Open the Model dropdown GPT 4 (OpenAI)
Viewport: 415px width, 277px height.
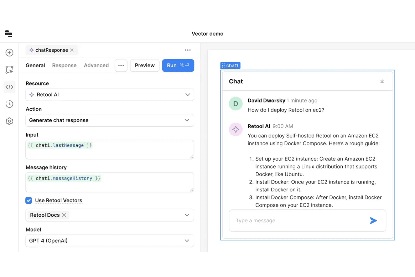click(110, 241)
